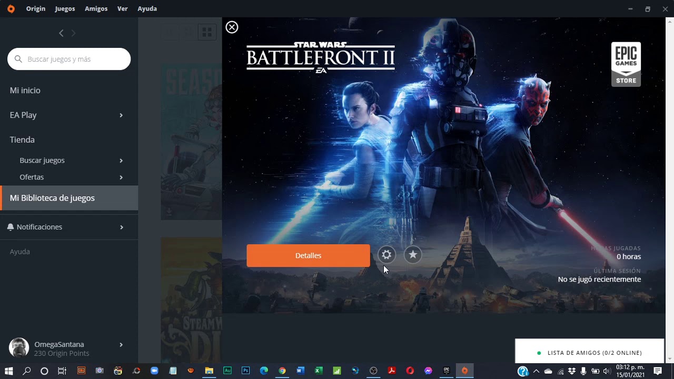Open the Amigos menu

pyautogui.click(x=96, y=8)
